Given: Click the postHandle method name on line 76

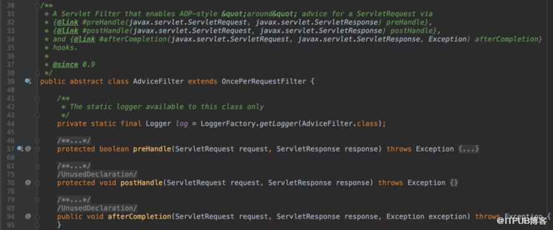Looking at the screenshot, I should 141,183.
